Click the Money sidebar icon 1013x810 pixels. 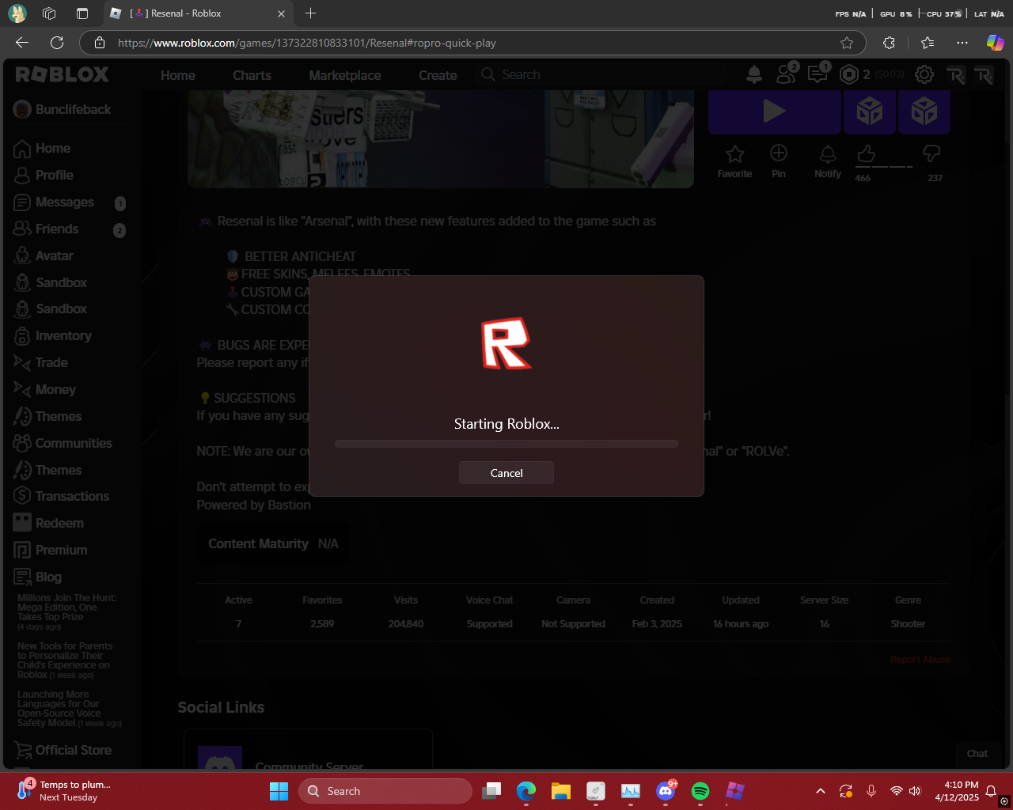(22, 389)
